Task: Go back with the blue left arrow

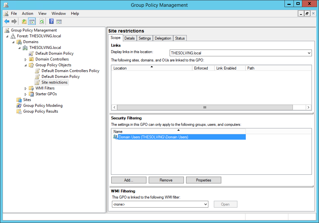Action: [x=7, y=21]
